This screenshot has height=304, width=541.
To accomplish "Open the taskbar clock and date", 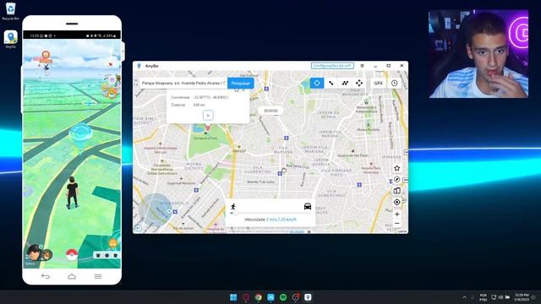I will (x=522, y=297).
